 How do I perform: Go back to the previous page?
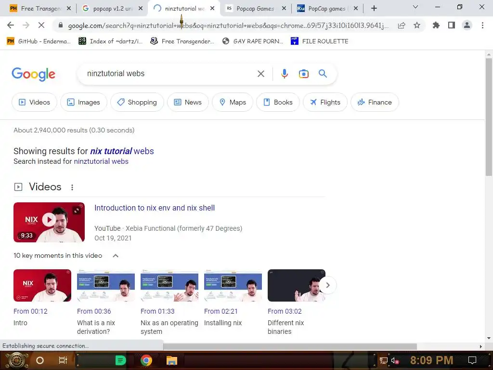pos(11,25)
